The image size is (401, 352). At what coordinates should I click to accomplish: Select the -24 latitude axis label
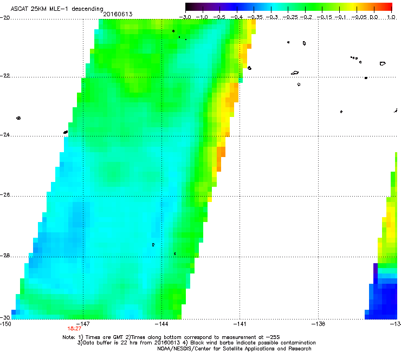point(5,134)
